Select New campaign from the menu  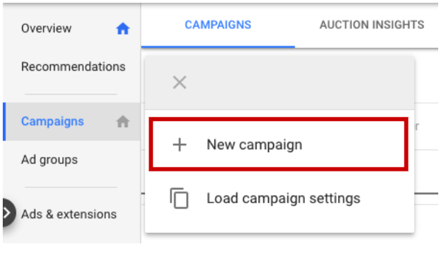(254, 144)
